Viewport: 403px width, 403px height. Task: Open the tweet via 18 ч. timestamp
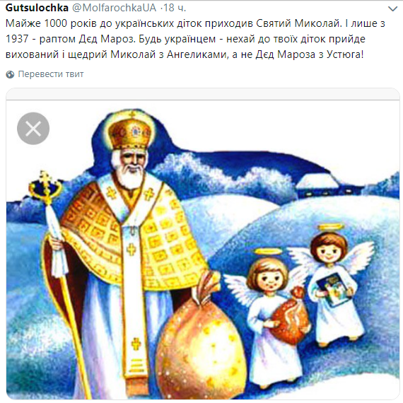coord(175,8)
